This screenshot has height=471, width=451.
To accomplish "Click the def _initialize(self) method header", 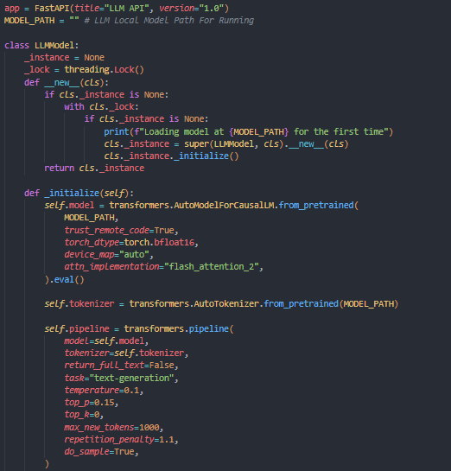I will pos(79,193).
